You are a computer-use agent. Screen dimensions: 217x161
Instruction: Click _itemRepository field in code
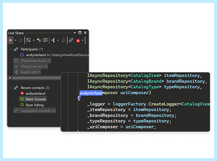point(106,110)
